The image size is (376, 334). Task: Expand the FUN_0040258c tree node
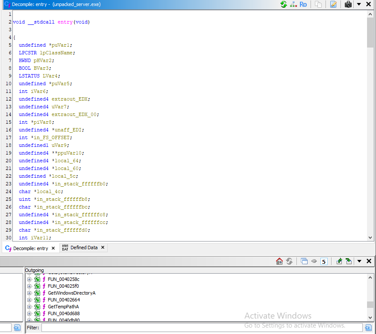(29, 279)
